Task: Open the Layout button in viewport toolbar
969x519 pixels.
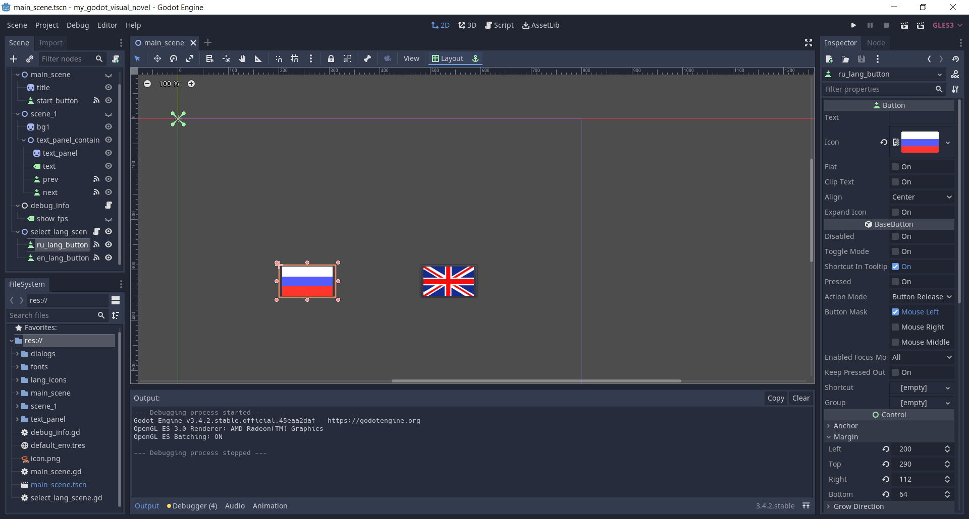Action: pos(448,58)
